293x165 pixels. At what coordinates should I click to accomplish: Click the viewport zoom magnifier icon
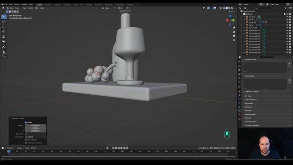(x=234, y=27)
